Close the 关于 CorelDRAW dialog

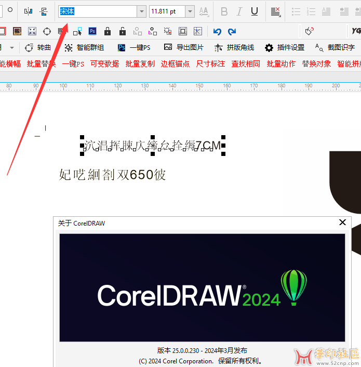click(342, 222)
